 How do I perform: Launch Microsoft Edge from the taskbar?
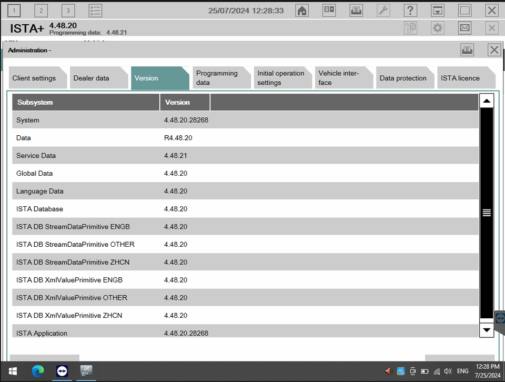pyautogui.click(x=38, y=371)
